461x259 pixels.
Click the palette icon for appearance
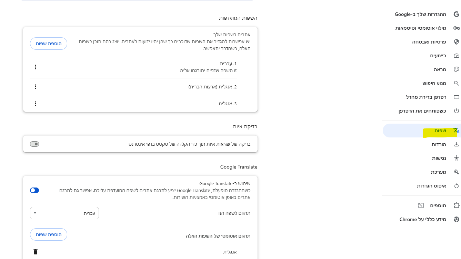[456, 69]
